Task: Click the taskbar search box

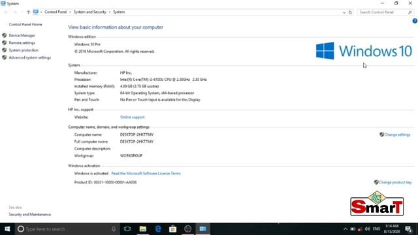Action: 67,229
